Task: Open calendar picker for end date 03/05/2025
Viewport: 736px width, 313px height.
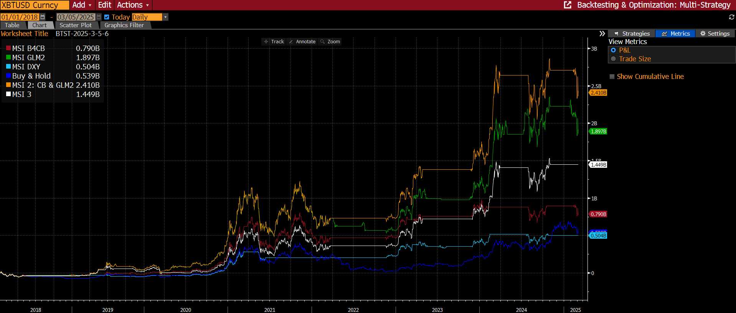Action: coord(99,17)
